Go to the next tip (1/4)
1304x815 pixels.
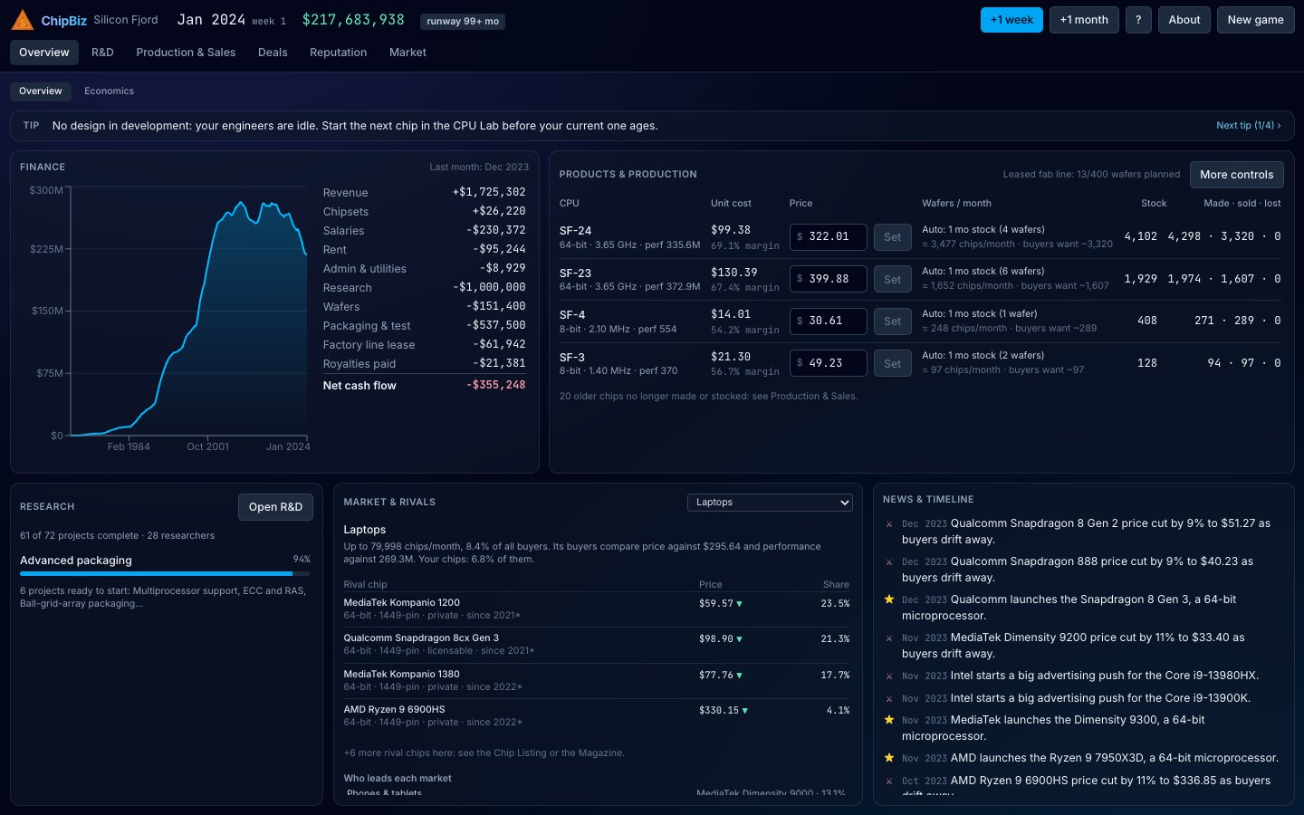pos(1248,126)
